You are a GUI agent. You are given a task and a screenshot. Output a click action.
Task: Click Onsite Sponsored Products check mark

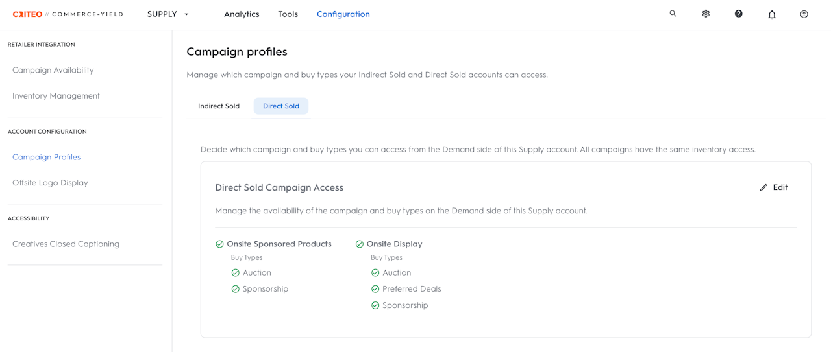pyautogui.click(x=219, y=244)
